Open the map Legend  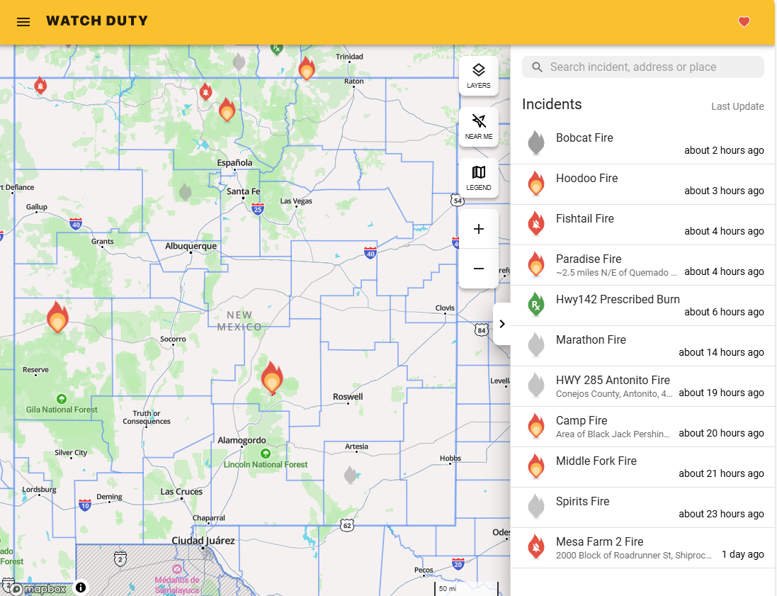click(478, 178)
